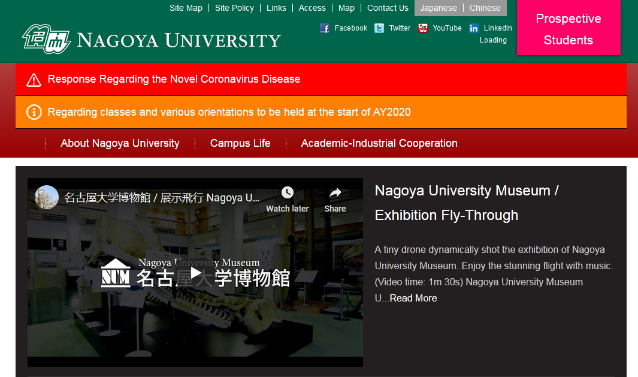Click the Prospective Students button
The width and height of the screenshot is (638, 377).
pyautogui.click(x=569, y=28)
